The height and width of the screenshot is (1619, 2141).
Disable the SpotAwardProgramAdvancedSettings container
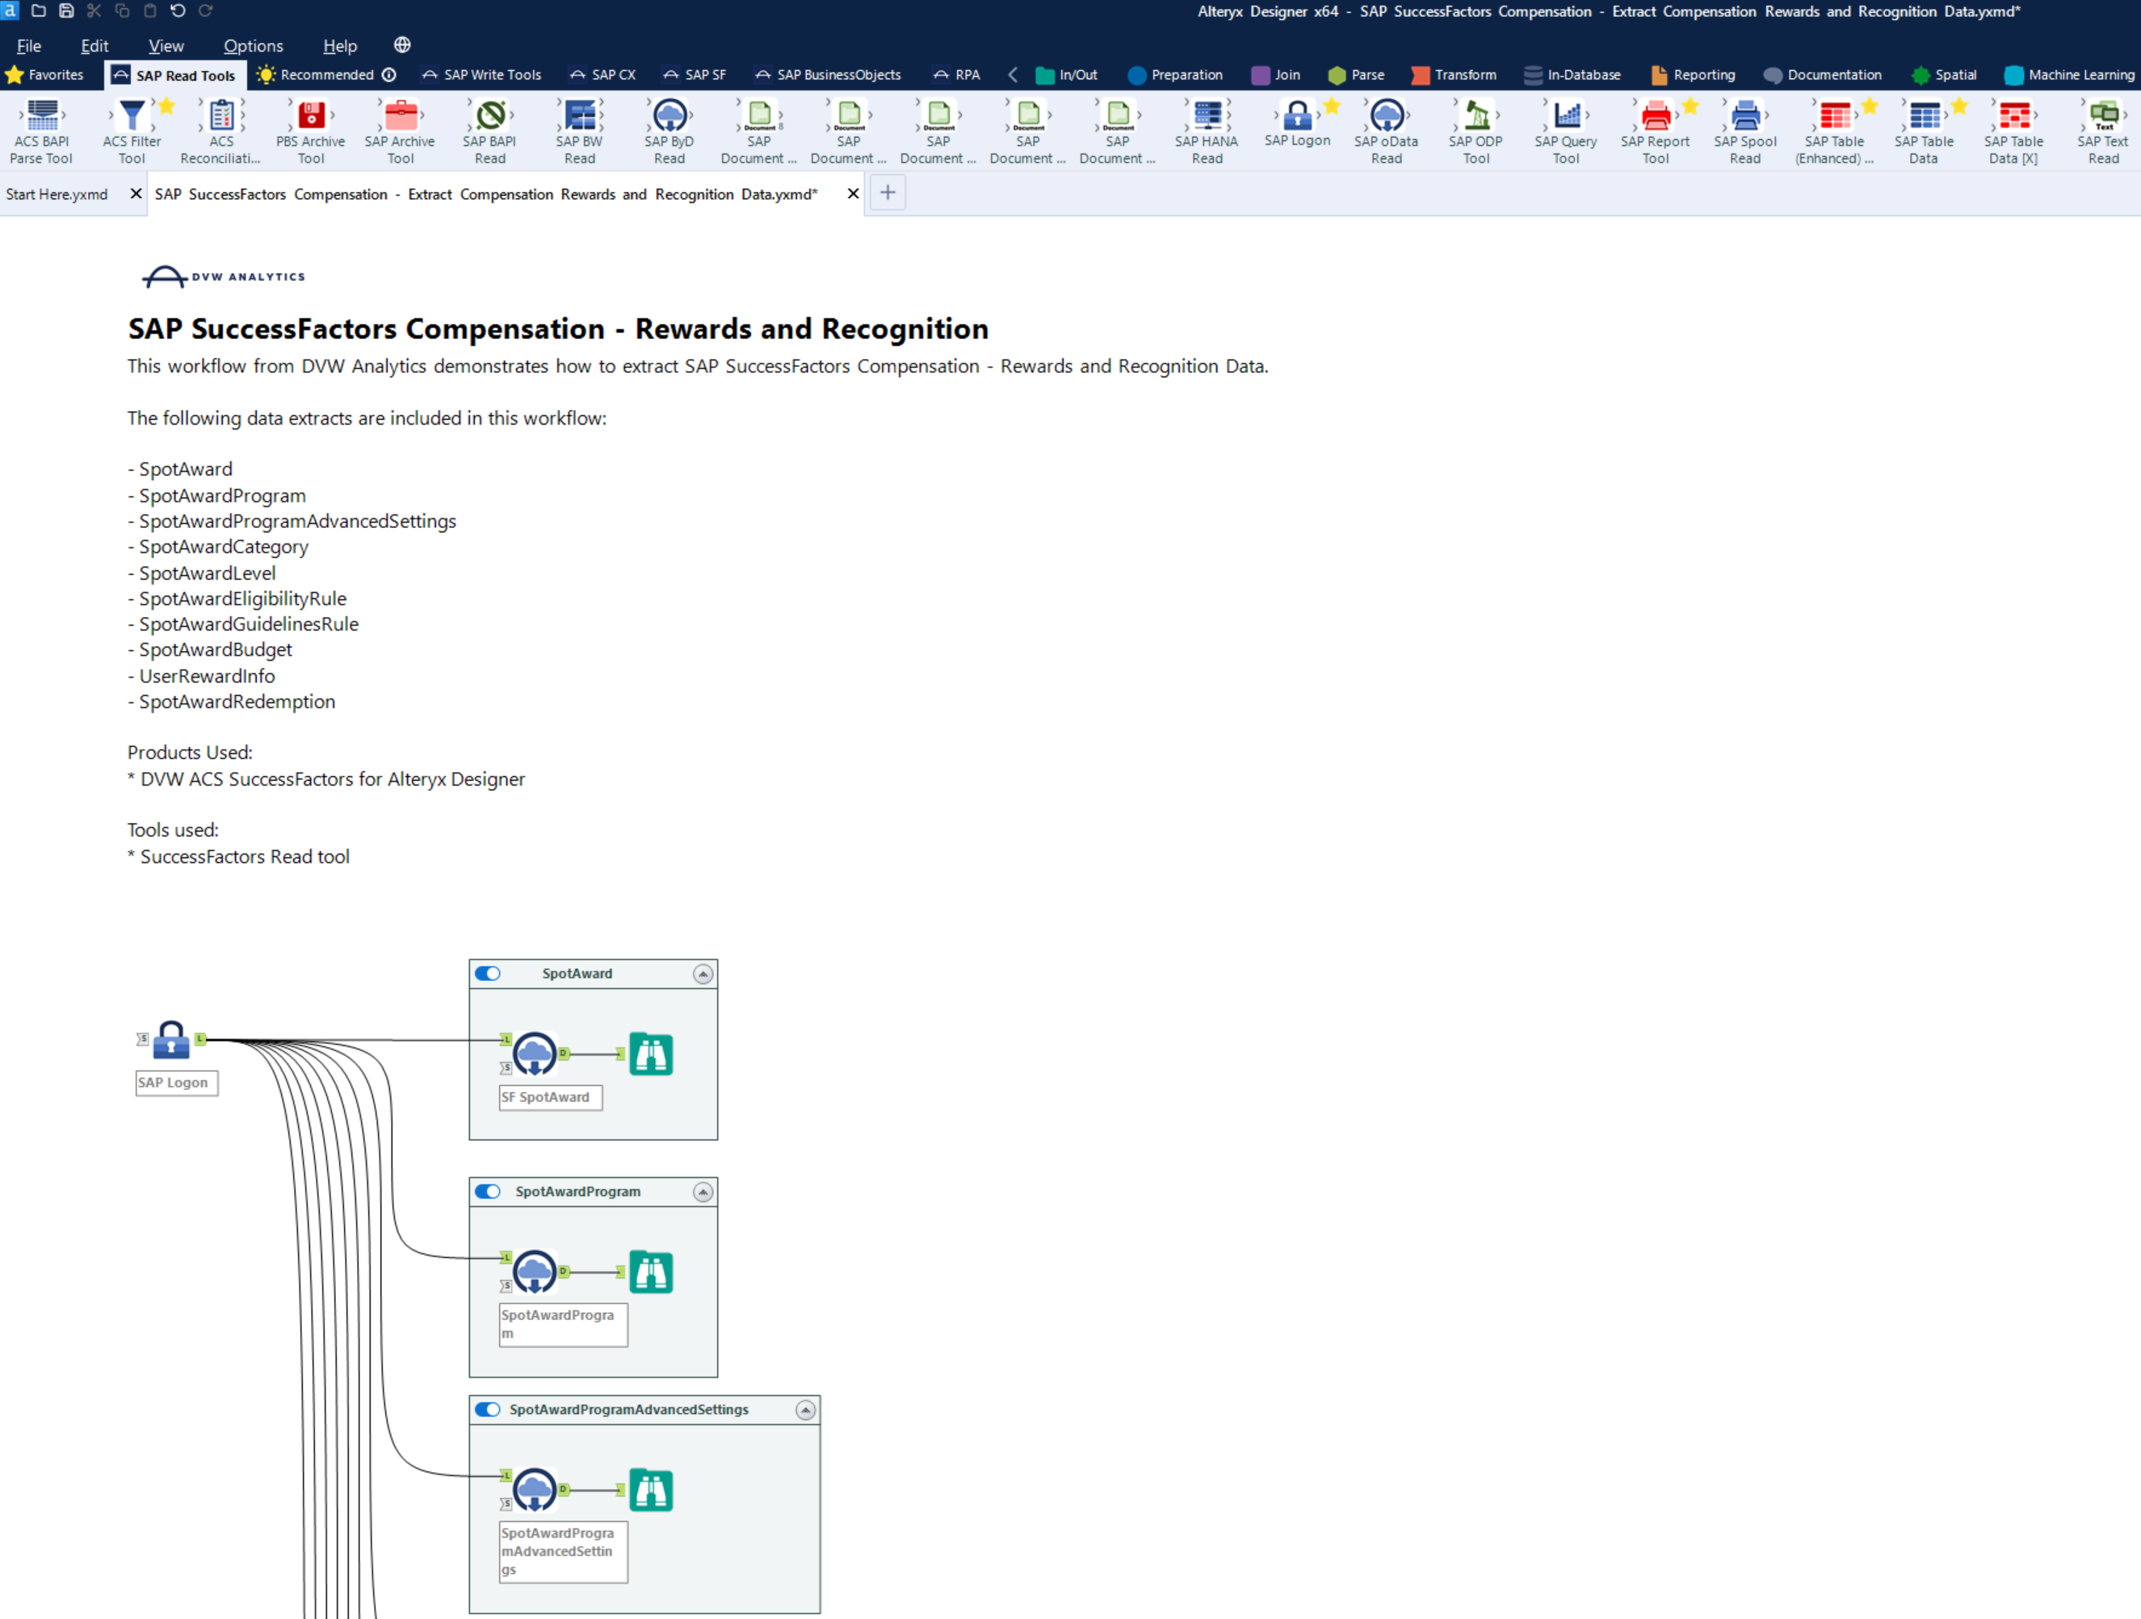point(488,1410)
